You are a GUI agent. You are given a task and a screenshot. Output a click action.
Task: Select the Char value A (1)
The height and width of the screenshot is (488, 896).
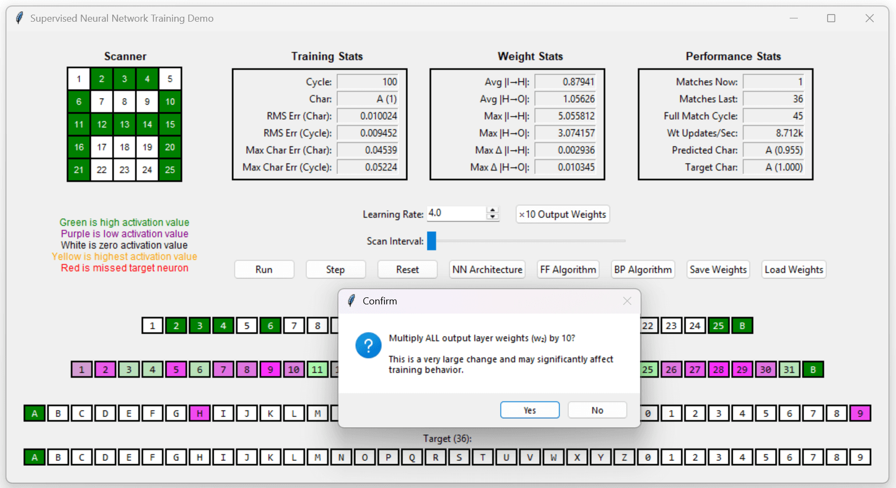[x=368, y=99]
